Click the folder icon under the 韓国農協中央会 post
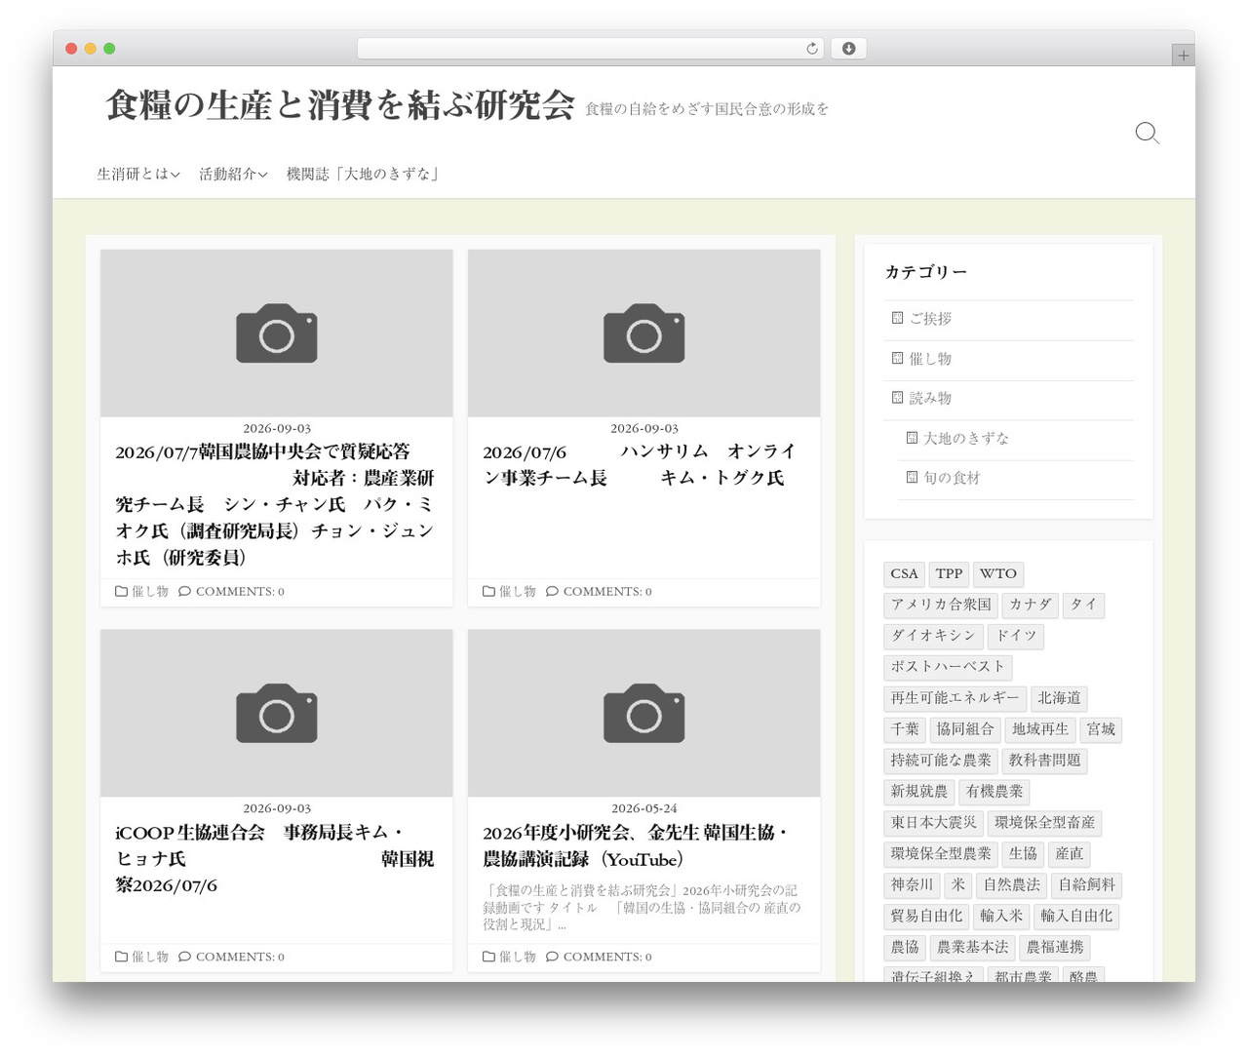 (122, 591)
